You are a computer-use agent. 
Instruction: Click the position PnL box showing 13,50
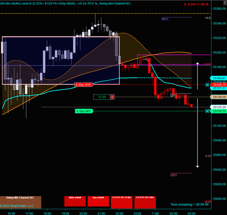point(102,97)
